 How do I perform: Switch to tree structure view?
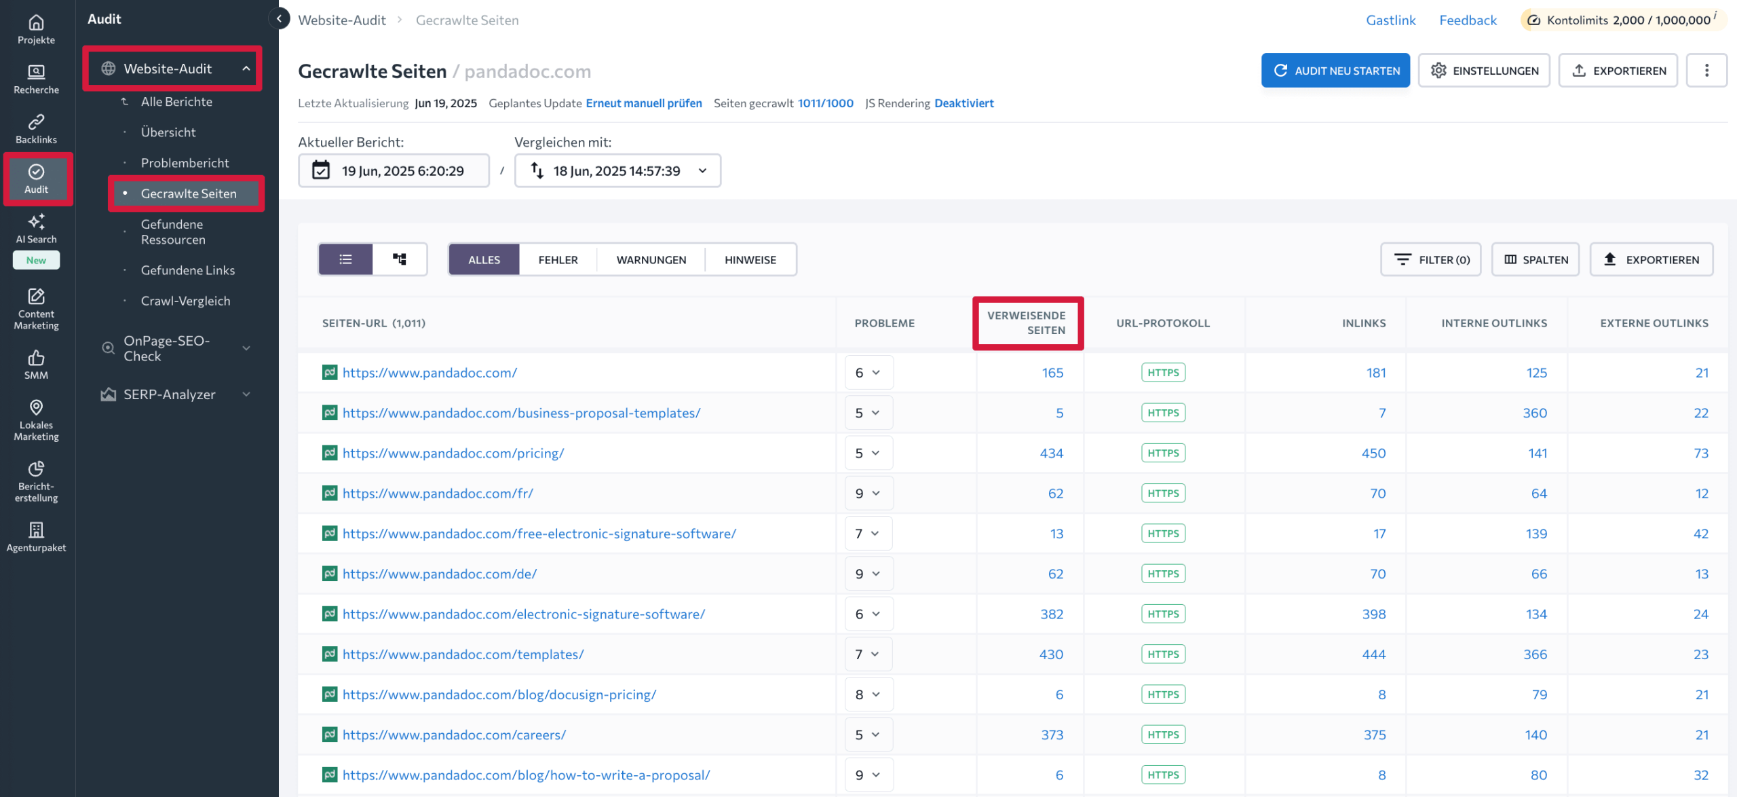pos(400,259)
